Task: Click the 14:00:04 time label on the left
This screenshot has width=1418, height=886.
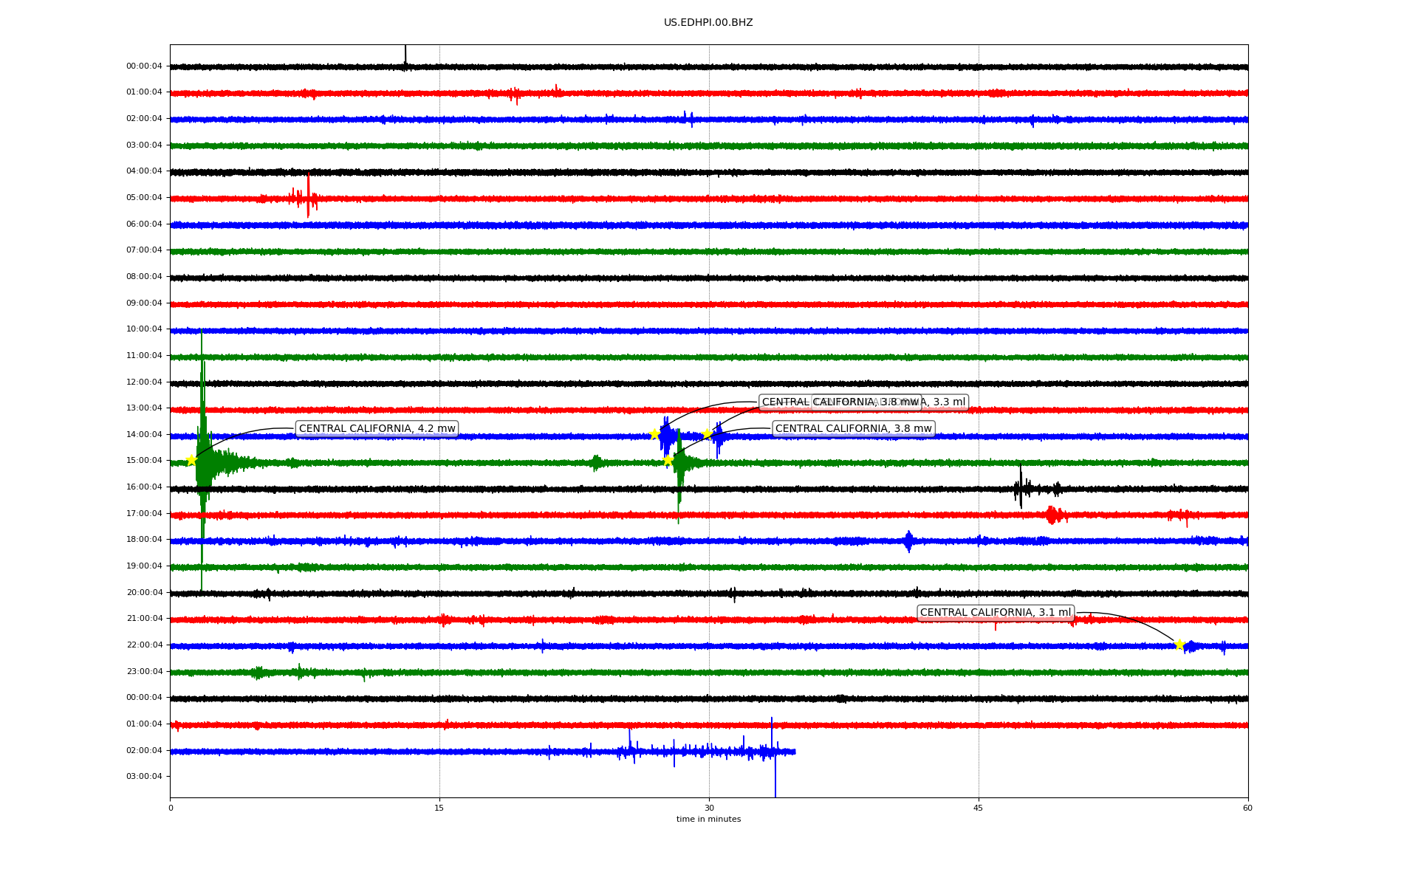Action: pos(144,434)
